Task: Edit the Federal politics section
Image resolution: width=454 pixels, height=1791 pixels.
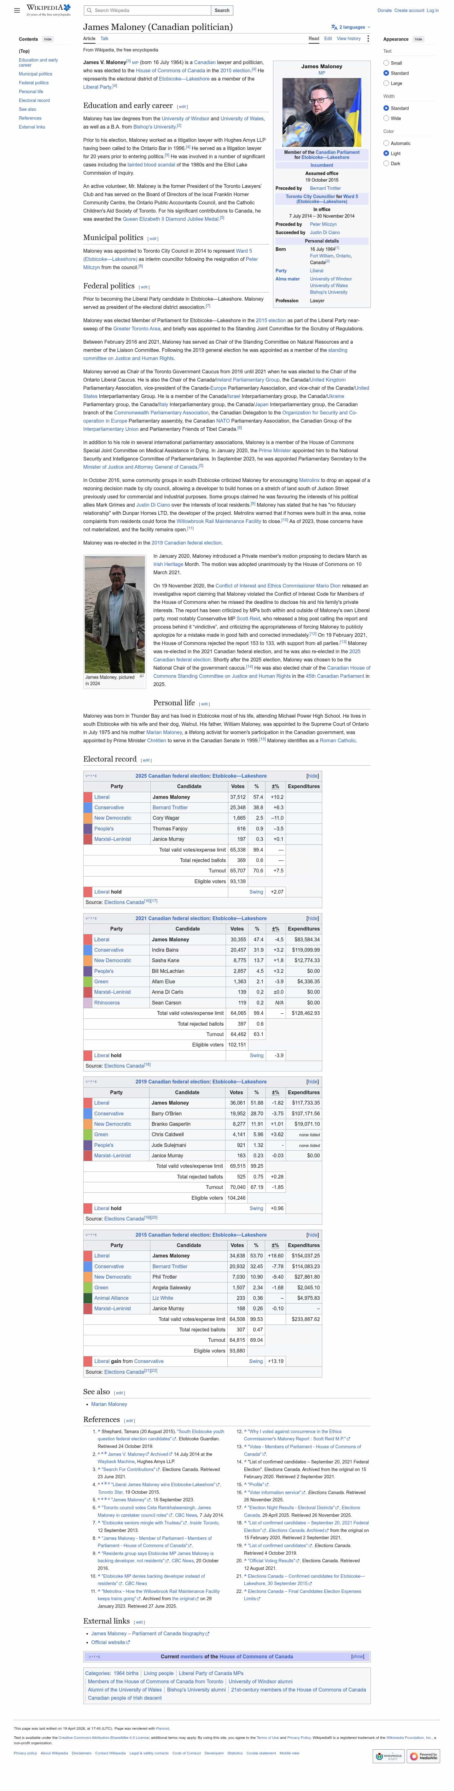Action: (144, 287)
